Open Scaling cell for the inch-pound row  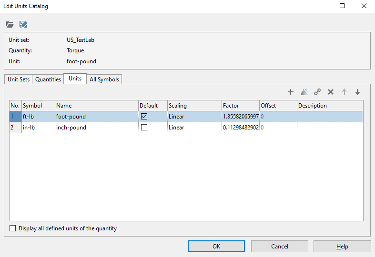[x=194, y=128]
